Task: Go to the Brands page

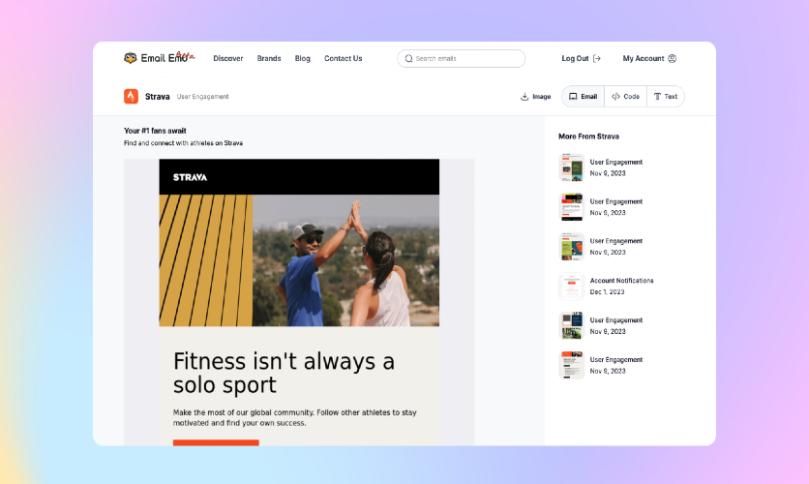Action: tap(269, 58)
